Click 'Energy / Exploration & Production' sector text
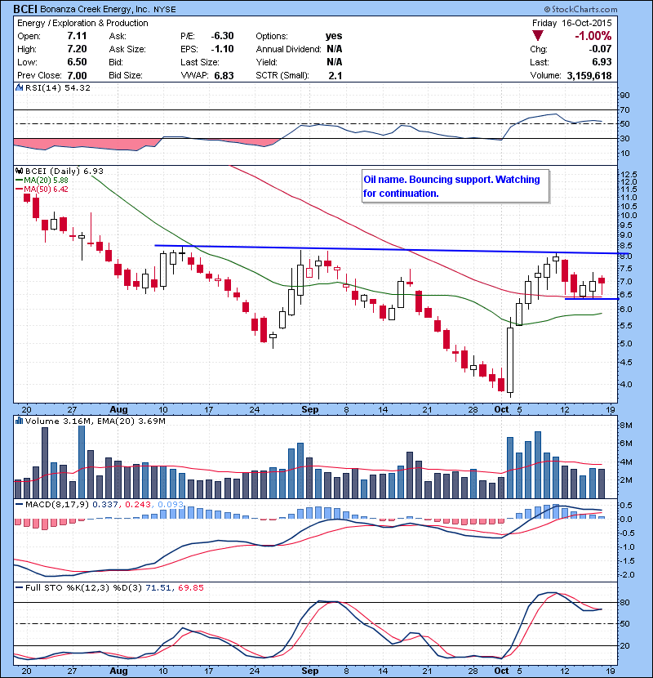Image resolution: width=653 pixels, height=678 pixels. pyautogui.click(x=82, y=23)
